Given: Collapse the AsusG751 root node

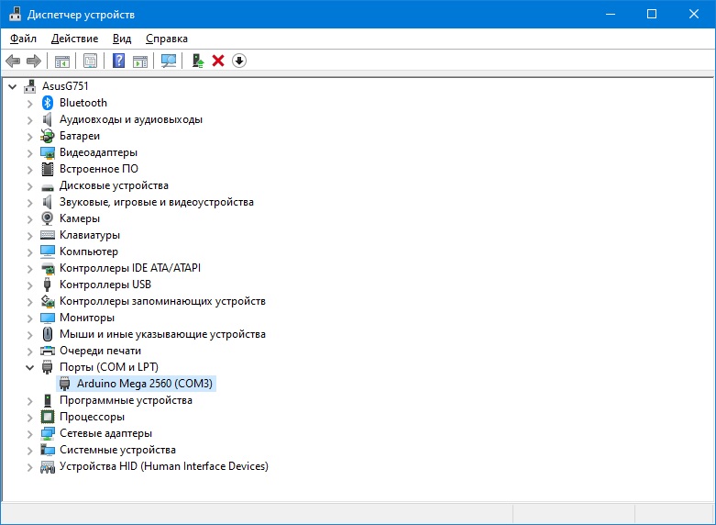Looking at the screenshot, I should point(13,86).
